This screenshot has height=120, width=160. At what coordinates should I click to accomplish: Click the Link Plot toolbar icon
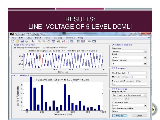pos(72,41)
